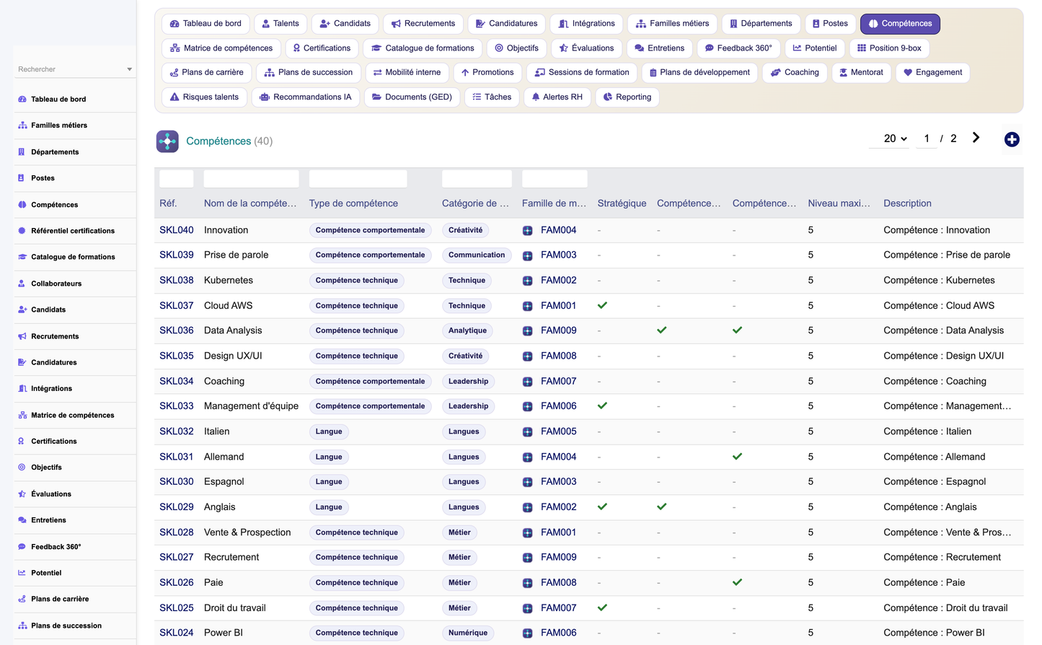
Task: Toggle the checkmark in Allemand row
Action: pos(737,457)
